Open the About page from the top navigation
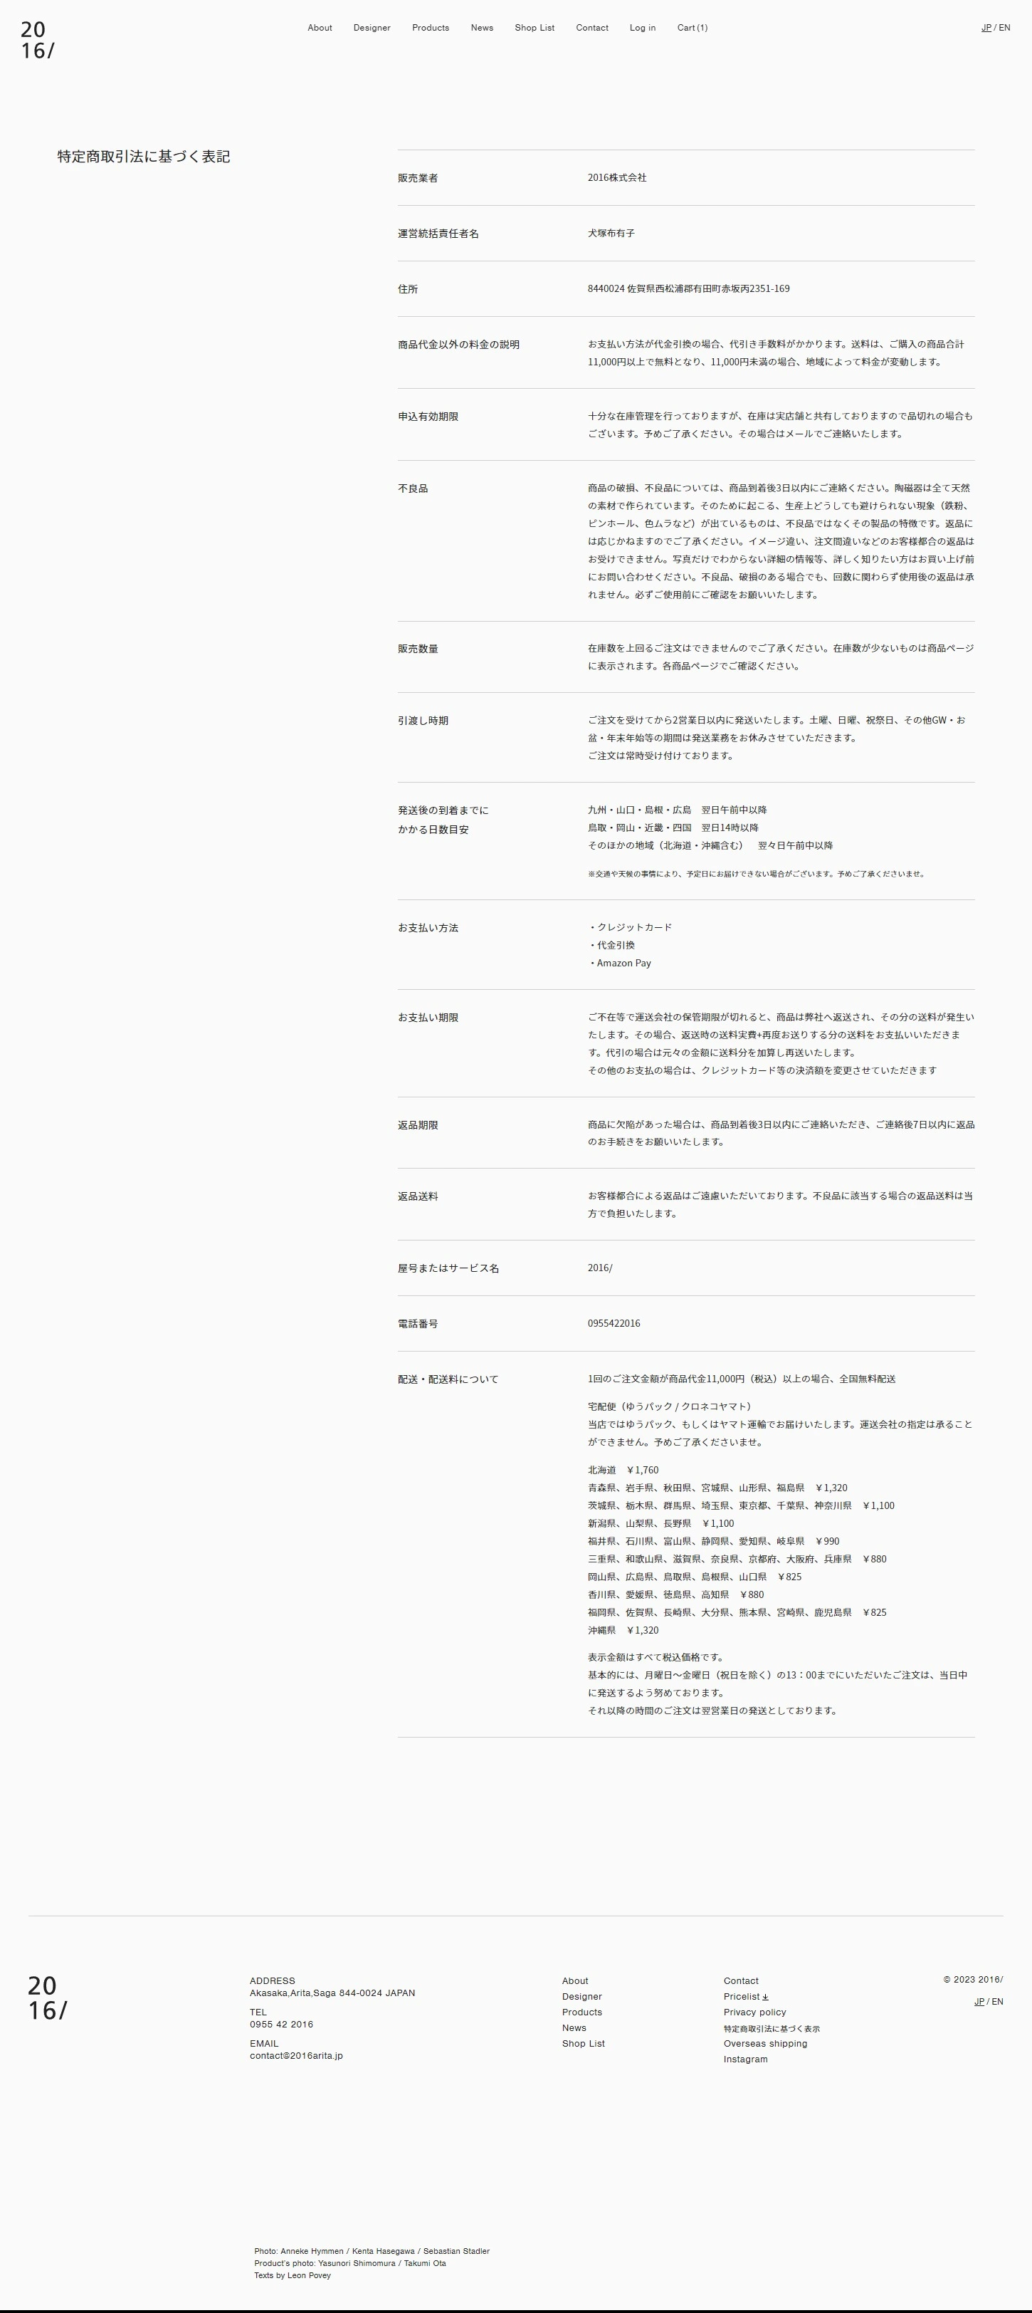Viewport: 1032px width, 2313px height. (320, 28)
